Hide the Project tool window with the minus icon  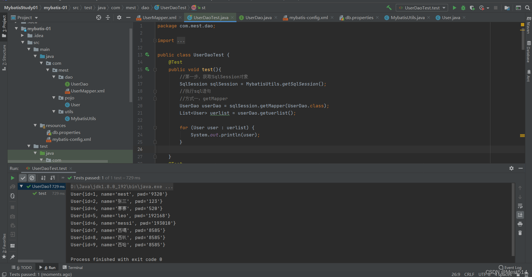click(128, 17)
